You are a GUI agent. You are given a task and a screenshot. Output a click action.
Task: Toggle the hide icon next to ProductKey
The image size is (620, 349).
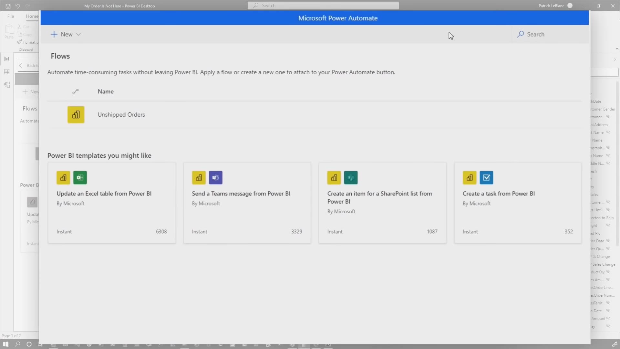click(x=608, y=272)
